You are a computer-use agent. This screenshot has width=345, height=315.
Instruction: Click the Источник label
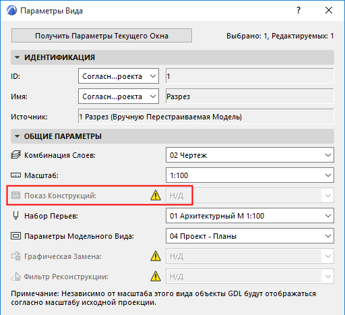(29, 117)
